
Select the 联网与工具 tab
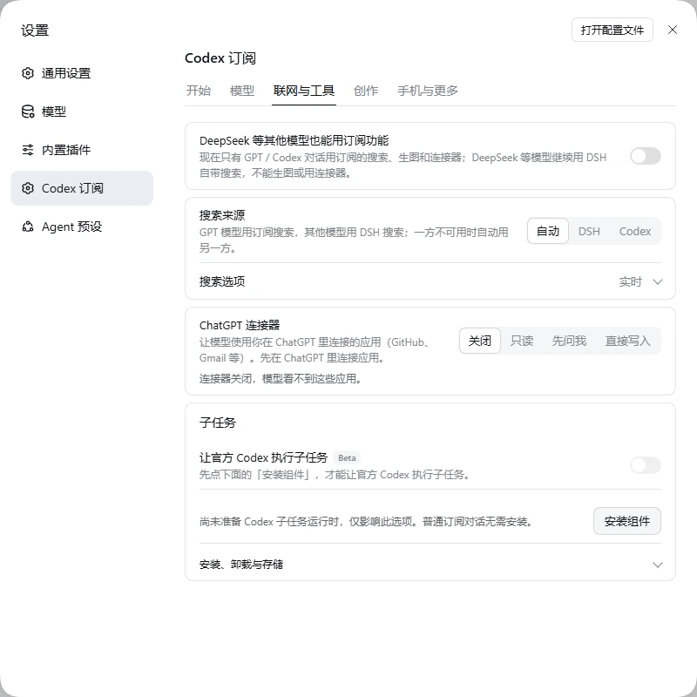tap(304, 91)
